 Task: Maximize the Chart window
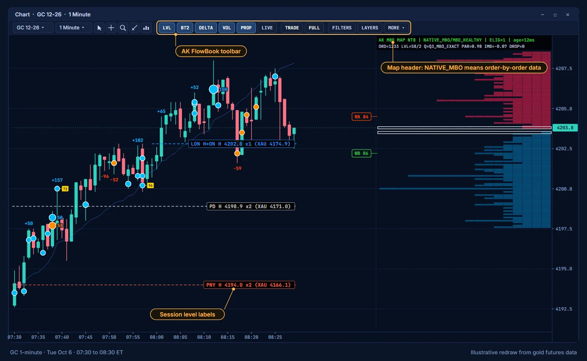(555, 15)
